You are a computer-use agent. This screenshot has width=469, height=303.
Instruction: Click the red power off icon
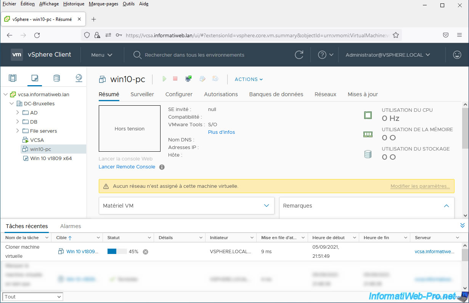(x=175, y=79)
